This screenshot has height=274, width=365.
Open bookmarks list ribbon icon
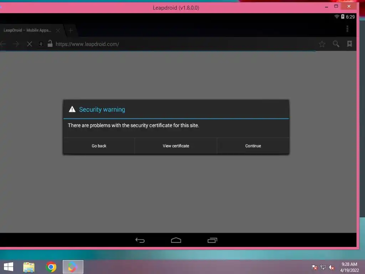coord(349,44)
